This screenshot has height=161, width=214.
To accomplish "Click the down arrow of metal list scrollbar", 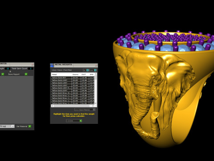I will click(x=95, y=103).
